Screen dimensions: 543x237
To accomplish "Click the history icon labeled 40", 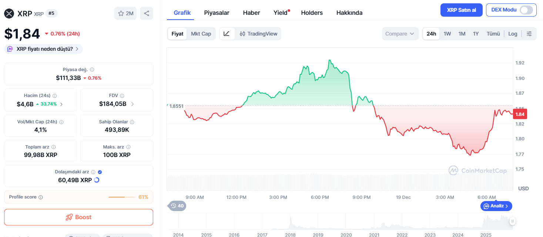I will point(177,206).
